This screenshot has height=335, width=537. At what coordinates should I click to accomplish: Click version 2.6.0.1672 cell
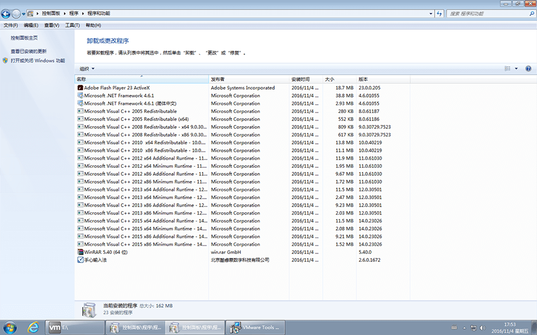pos(369,260)
